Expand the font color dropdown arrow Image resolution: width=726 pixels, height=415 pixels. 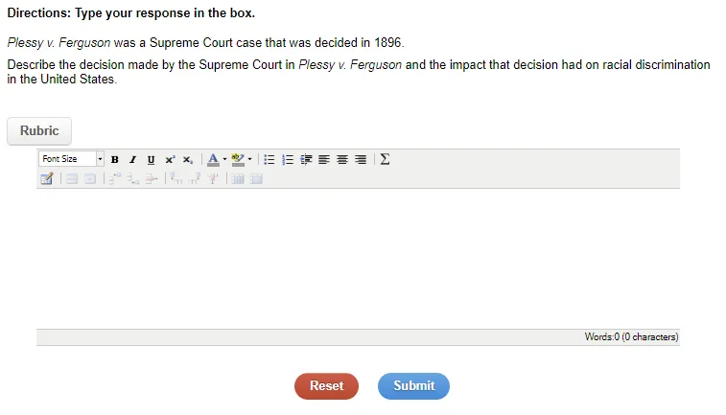[x=224, y=159]
